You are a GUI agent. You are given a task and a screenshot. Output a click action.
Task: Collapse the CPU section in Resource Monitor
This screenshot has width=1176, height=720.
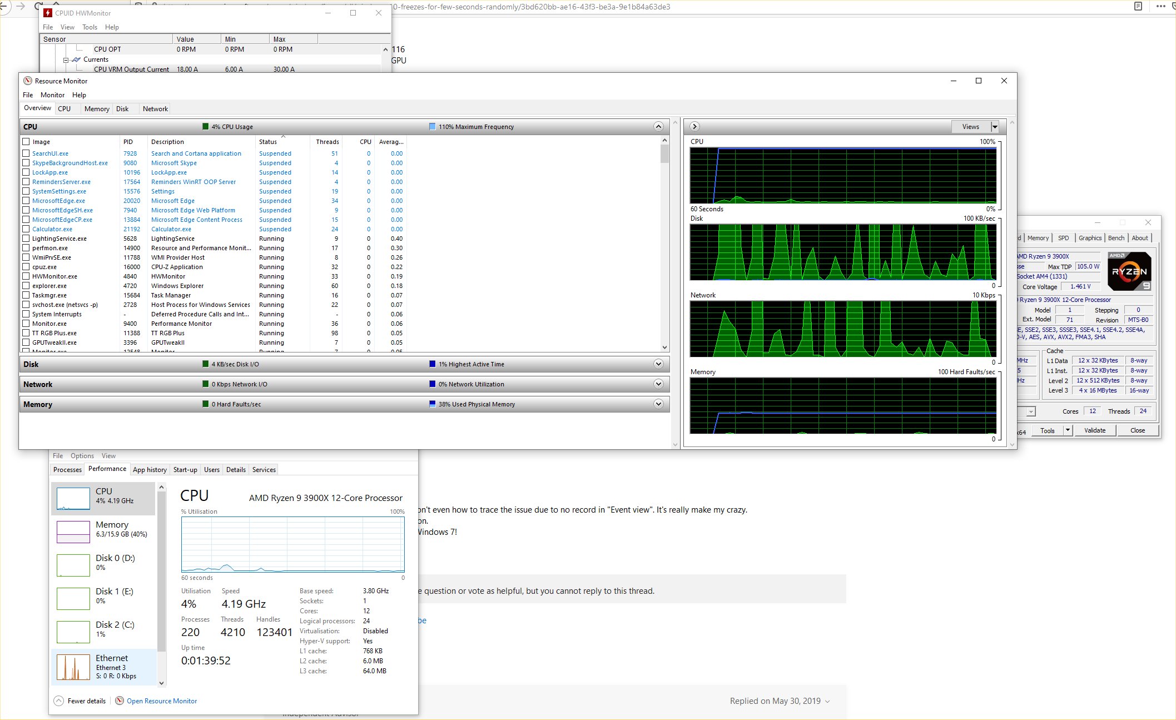click(x=658, y=127)
